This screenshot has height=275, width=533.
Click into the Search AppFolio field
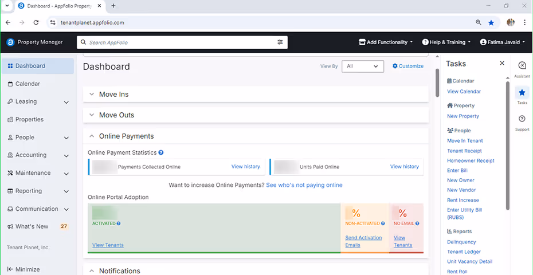(x=182, y=42)
